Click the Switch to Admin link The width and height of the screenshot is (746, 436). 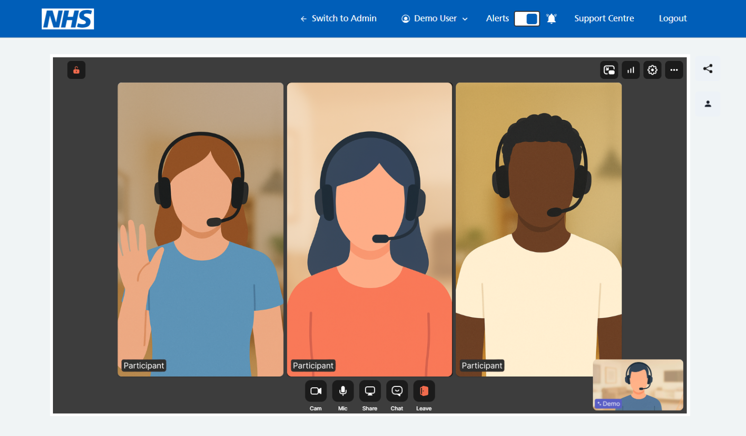(x=338, y=18)
